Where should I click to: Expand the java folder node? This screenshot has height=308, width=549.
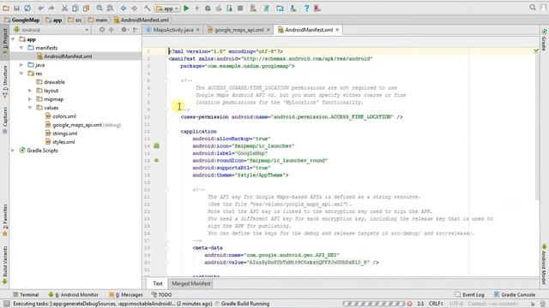21,65
